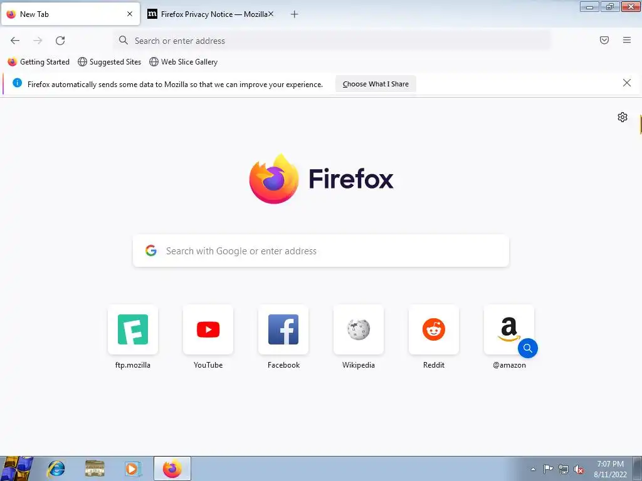Viewport: 642px width, 481px height.
Task: Dismiss the data sharing notification bar
Action: [x=627, y=83]
